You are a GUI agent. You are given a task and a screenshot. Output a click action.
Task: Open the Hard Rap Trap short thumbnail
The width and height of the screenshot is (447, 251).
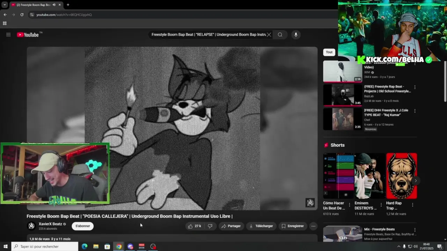tap(402, 176)
